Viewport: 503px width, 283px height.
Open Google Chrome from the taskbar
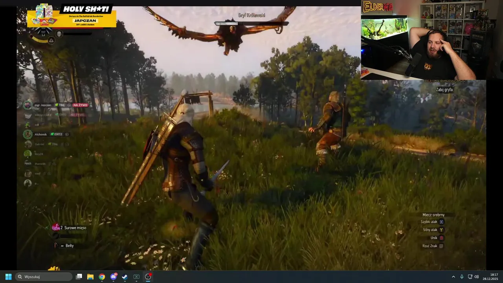coord(102,277)
